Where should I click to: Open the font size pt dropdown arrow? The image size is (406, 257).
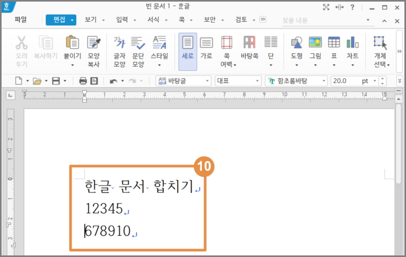(x=375, y=81)
